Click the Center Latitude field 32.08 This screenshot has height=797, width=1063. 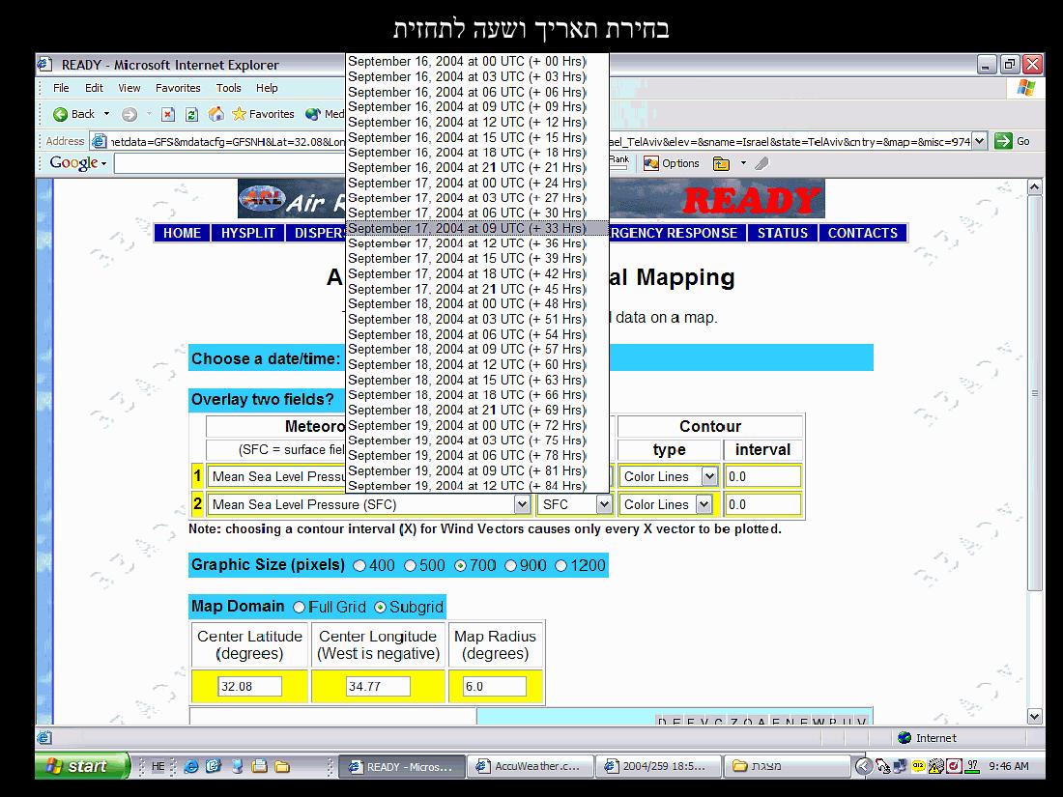click(x=249, y=686)
